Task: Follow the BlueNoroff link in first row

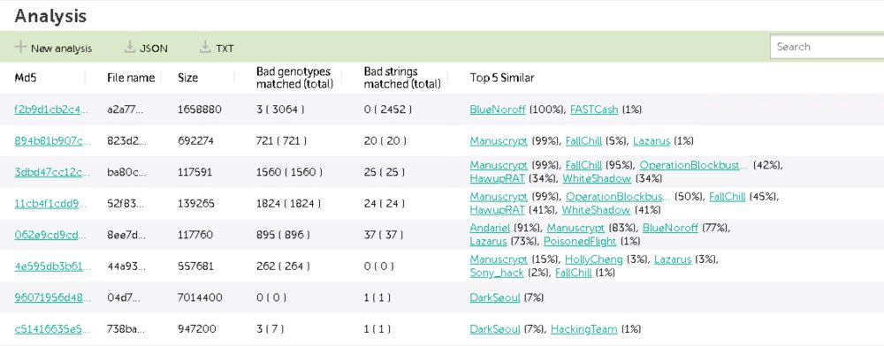Action: tap(497, 109)
